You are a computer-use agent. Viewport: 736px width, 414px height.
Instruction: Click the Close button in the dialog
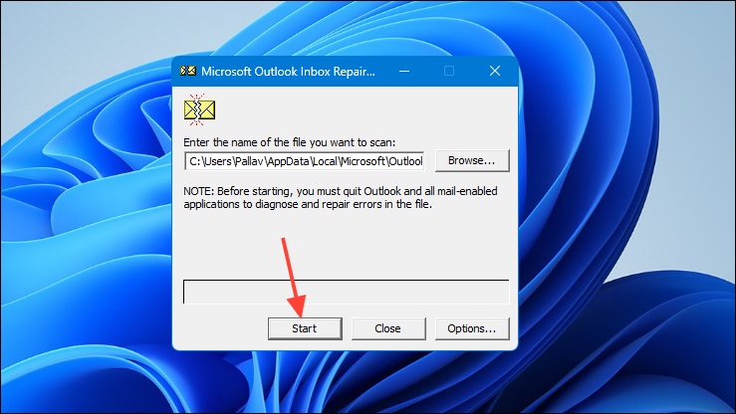tap(388, 328)
